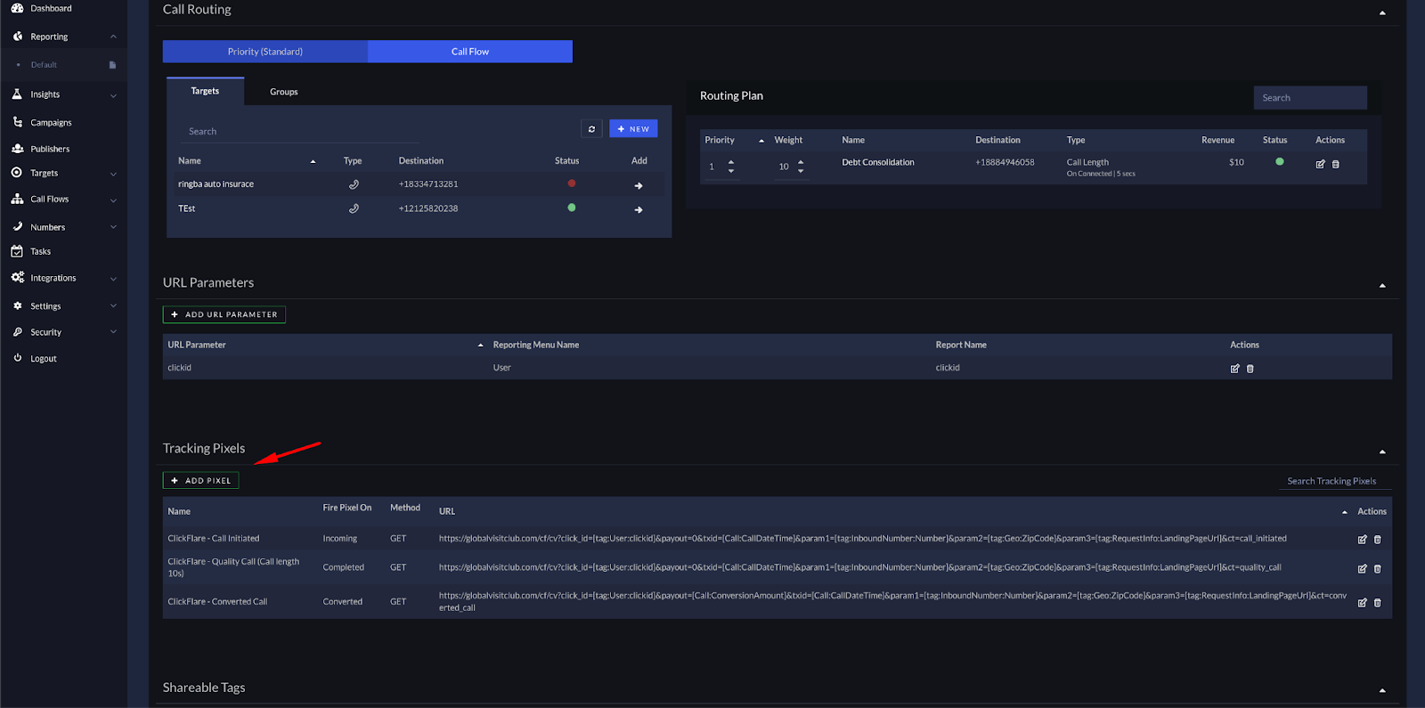
Task: Add ringba auto insurace target arrow
Action: click(x=638, y=186)
